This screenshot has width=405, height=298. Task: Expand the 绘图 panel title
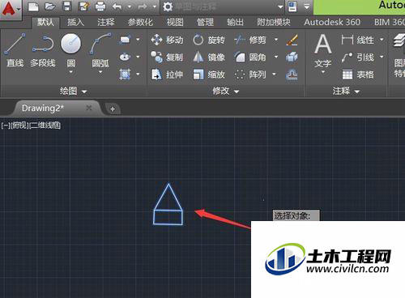[73, 92]
